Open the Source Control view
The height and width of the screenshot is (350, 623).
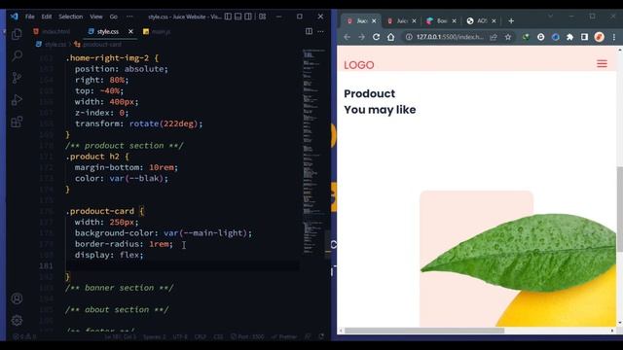[x=17, y=78]
